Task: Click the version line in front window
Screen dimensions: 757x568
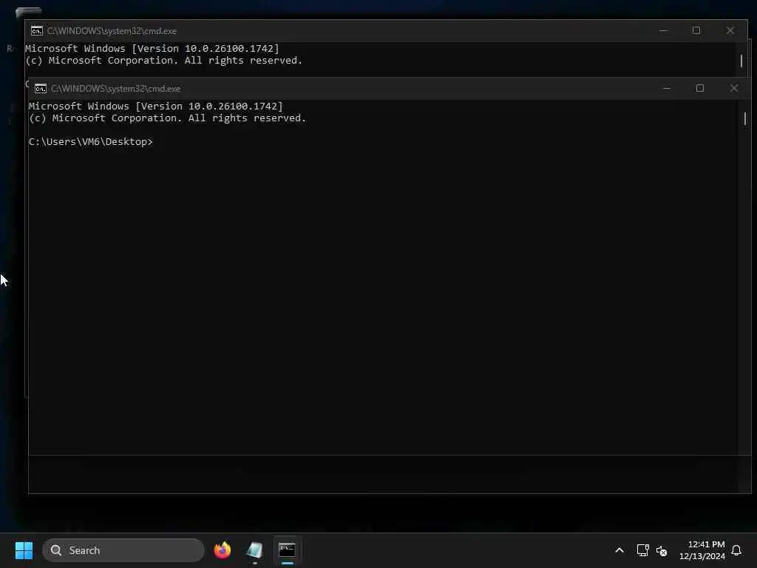Action: click(x=156, y=106)
